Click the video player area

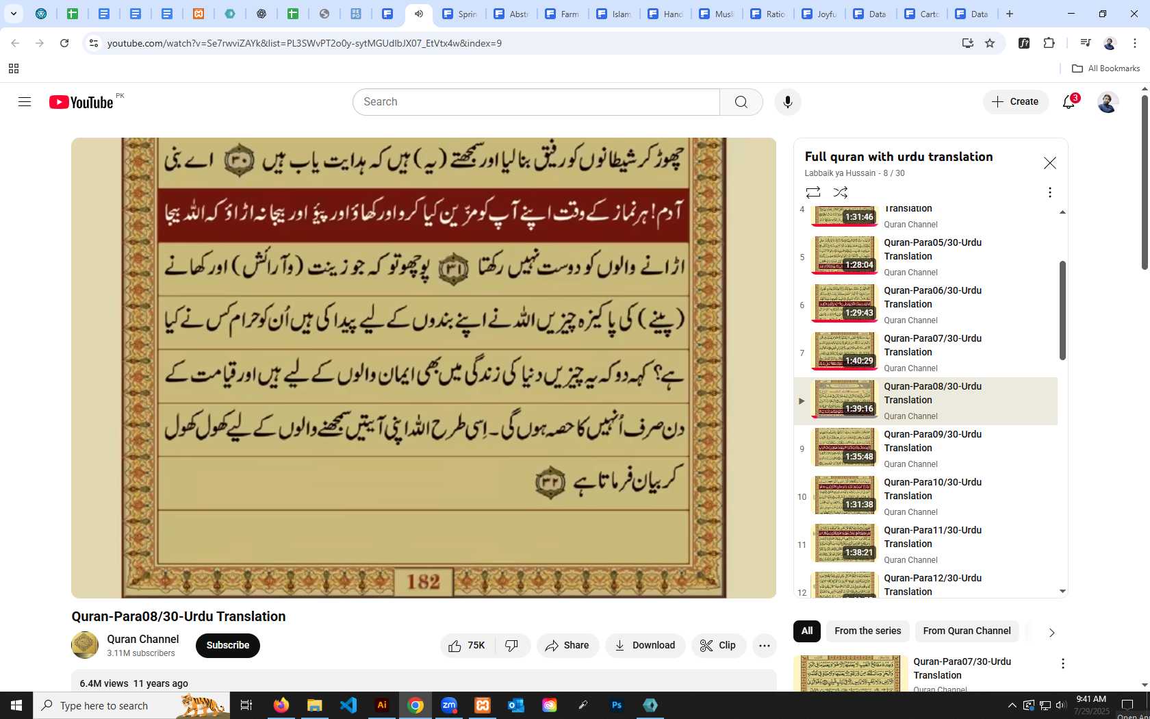tap(424, 368)
